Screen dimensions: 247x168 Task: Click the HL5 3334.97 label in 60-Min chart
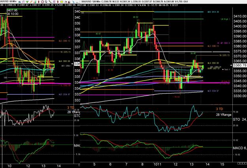click(64, 95)
